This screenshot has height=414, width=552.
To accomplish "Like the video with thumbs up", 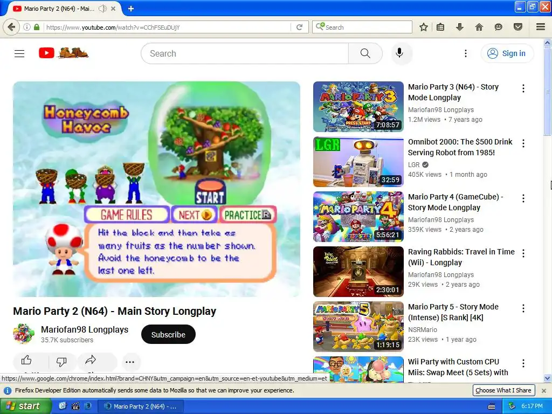I will pos(26,361).
